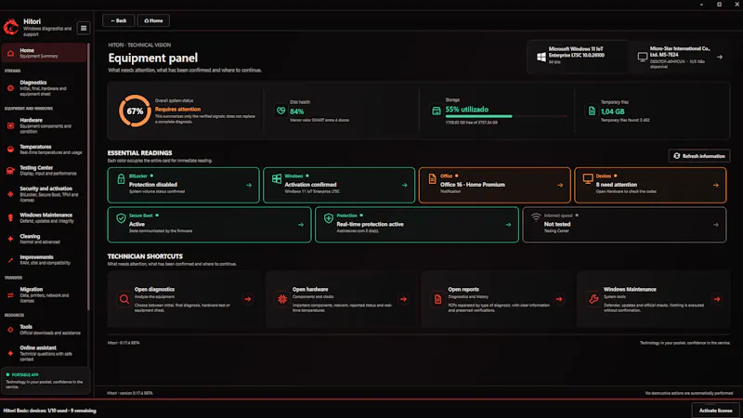This screenshot has width=743, height=418.
Task: Expand Micro-Star device details arrow
Action: tap(720, 57)
